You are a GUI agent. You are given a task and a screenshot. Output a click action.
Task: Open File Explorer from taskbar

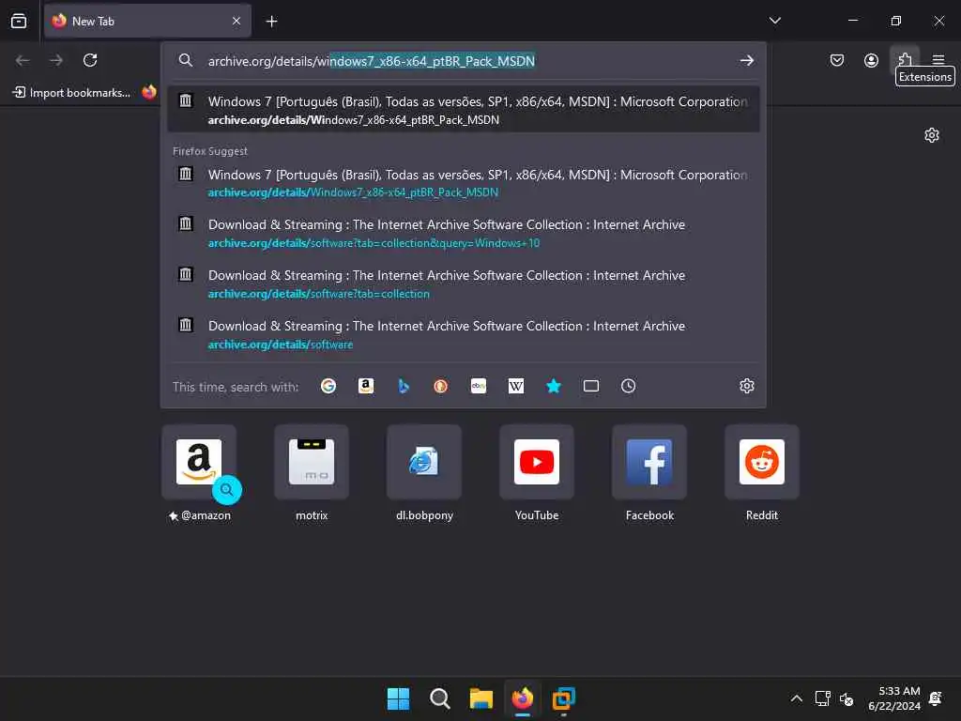pyautogui.click(x=481, y=698)
